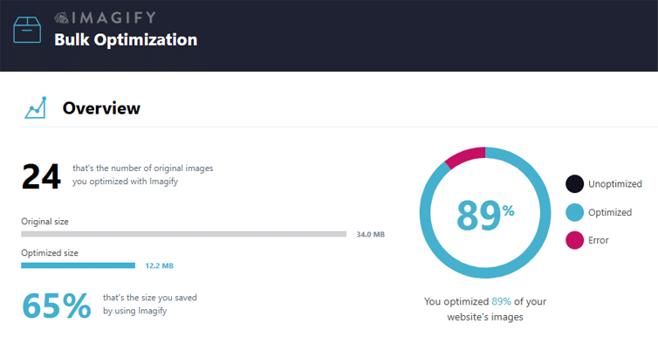Click the 12.2 MB optimized value
Viewport: 658px width, 344px height.
[159, 266]
